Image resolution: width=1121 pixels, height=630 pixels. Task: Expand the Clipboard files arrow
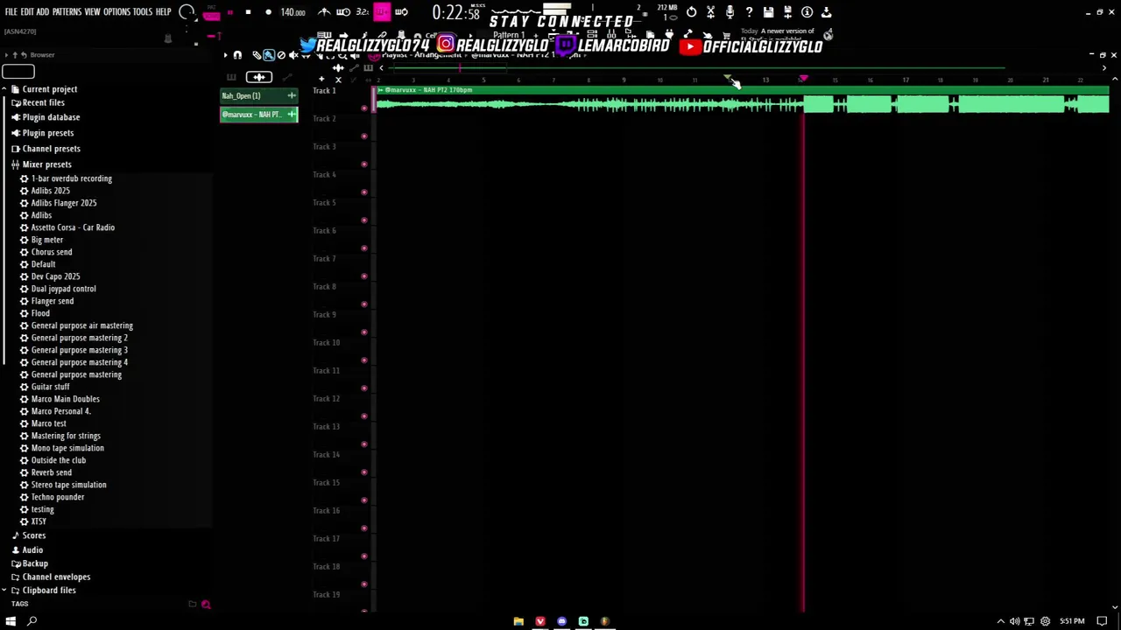click(4, 591)
